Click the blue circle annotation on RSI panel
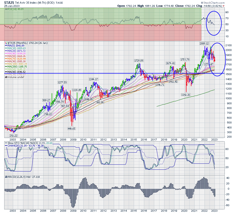Viewport: 236px width, 213px height. [x=214, y=23]
